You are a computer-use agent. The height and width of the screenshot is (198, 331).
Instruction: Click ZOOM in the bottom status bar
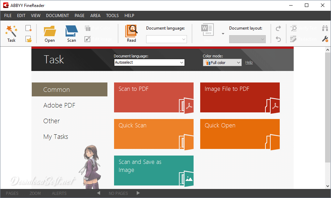click(x=35, y=193)
